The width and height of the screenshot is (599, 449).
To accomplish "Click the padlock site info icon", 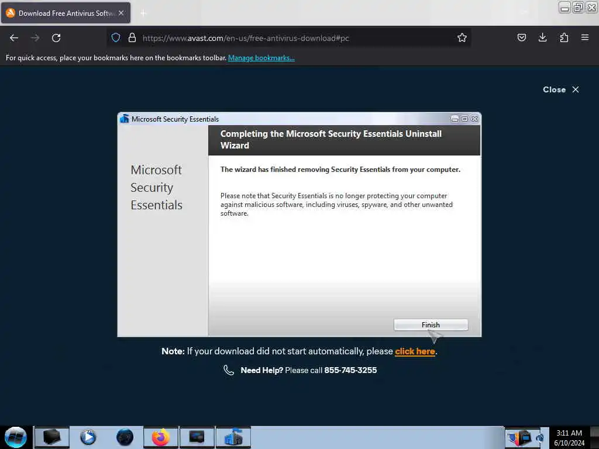I will pos(132,37).
